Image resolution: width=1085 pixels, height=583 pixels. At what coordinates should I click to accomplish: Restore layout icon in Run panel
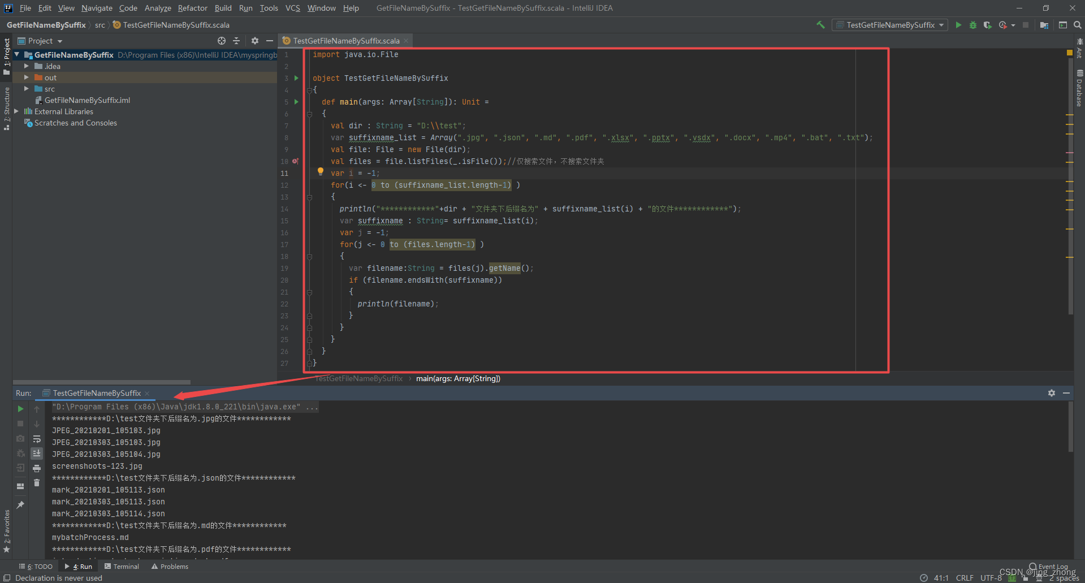(x=20, y=486)
